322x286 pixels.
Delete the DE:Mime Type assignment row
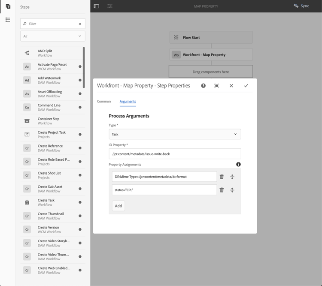(222, 177)
